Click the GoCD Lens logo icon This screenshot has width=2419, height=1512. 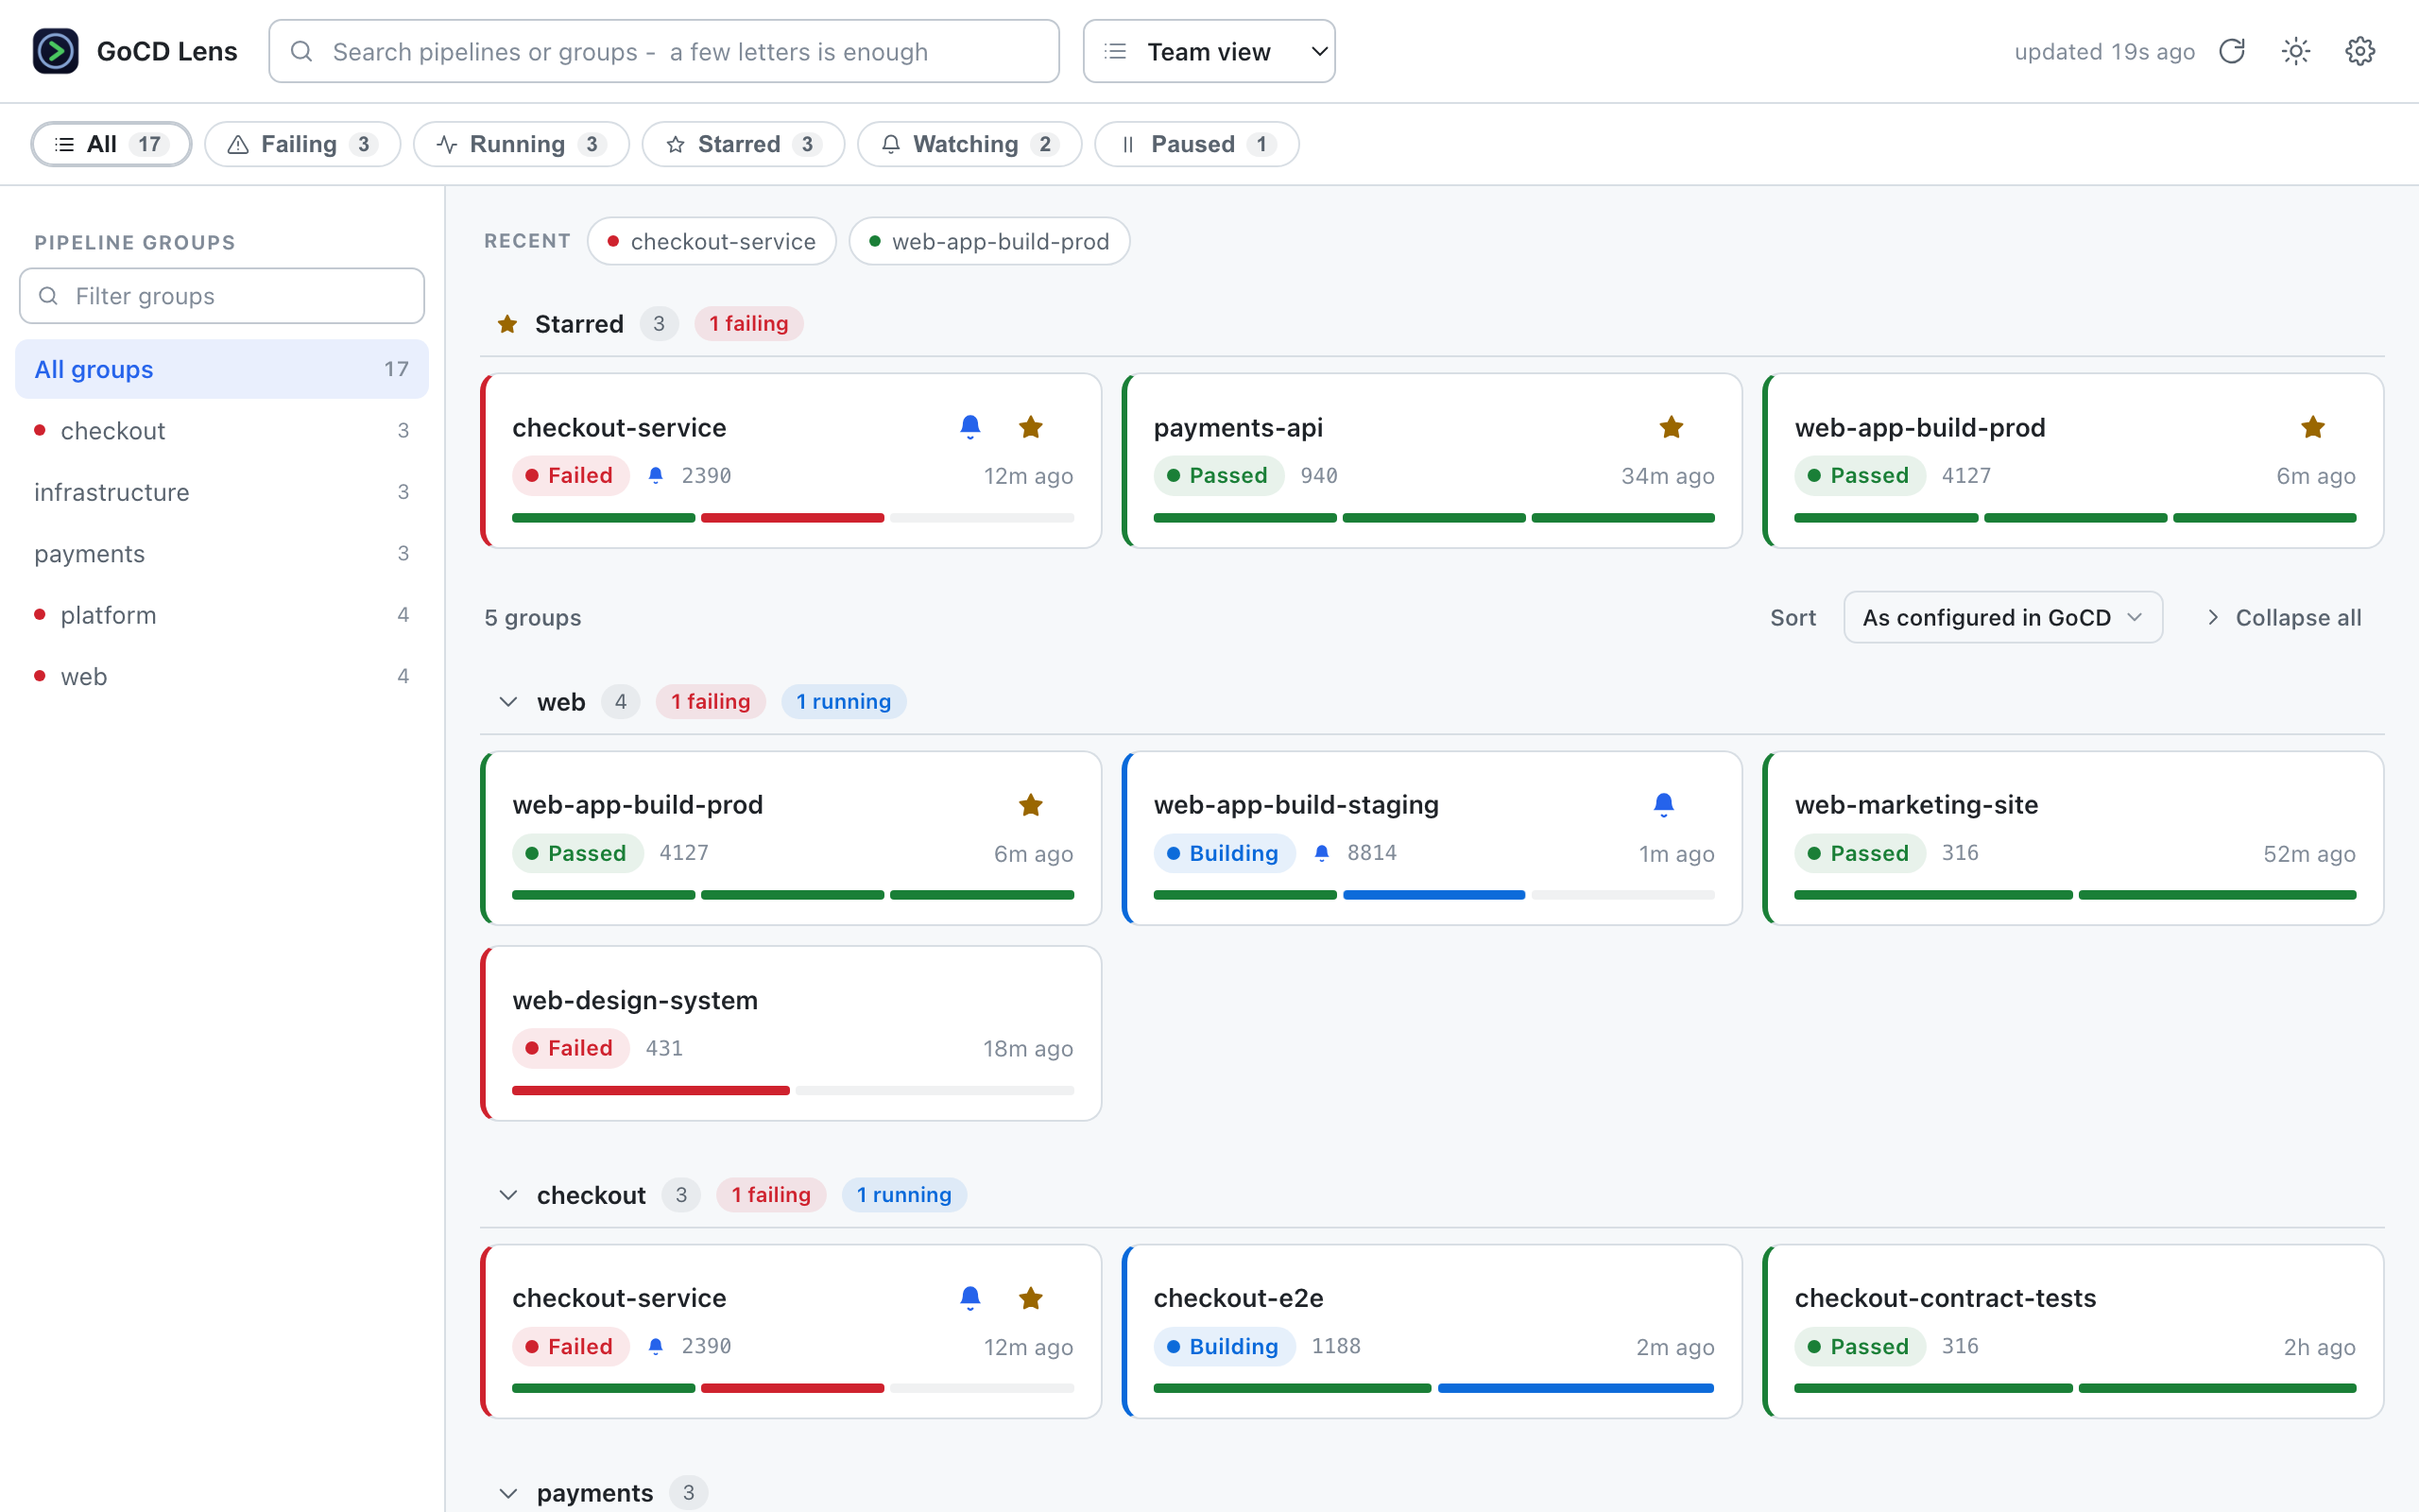coord(56,51)
